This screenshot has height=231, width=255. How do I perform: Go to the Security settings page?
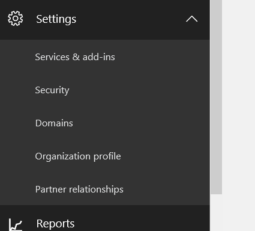(52, 90)
